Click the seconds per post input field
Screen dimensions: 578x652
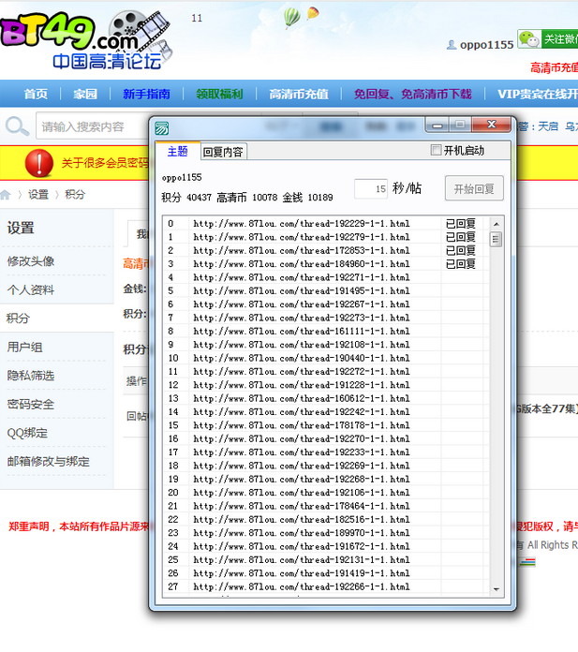pos(371,188)
